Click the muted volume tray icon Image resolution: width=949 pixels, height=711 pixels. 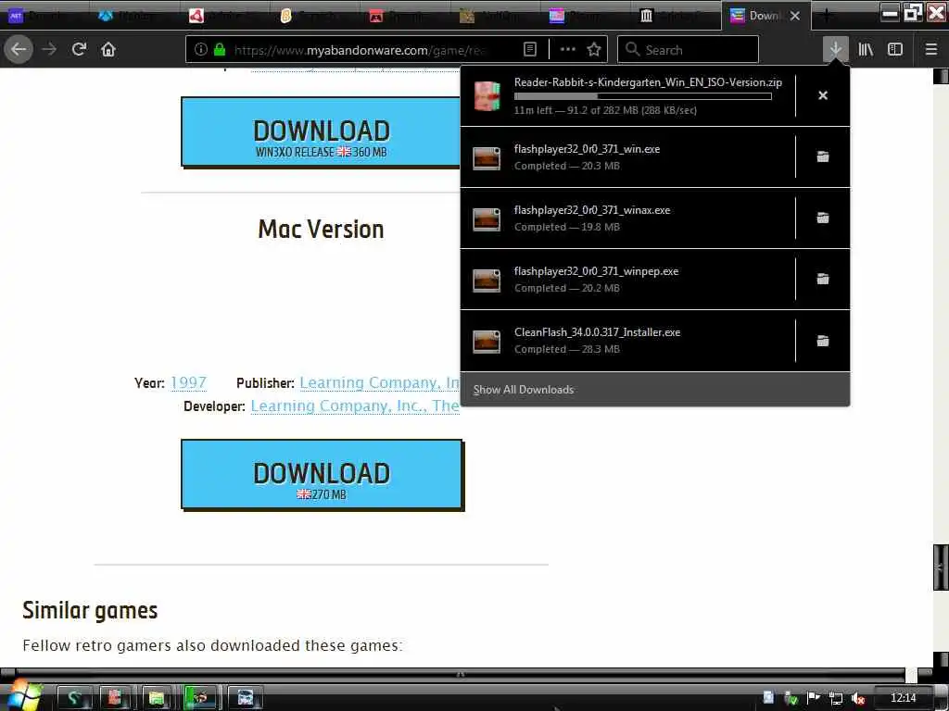(858, 698)
